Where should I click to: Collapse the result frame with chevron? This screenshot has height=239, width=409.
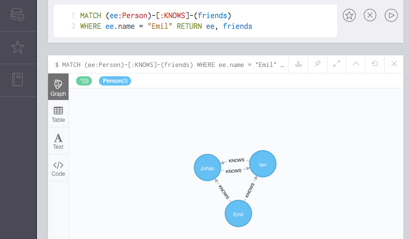point(356,64)
